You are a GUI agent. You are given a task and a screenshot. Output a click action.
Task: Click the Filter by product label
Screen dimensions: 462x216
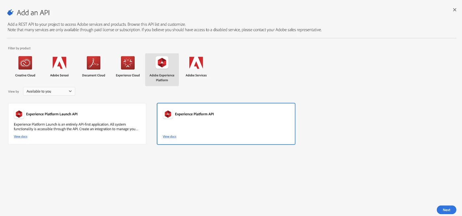coord(19,48)
